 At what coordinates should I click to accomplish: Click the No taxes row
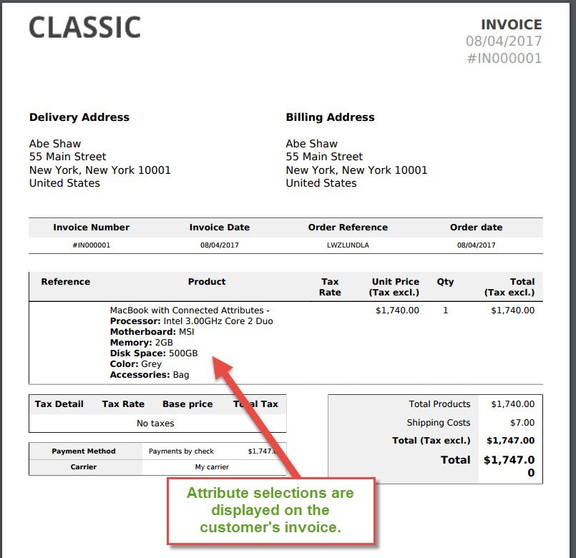155,424
